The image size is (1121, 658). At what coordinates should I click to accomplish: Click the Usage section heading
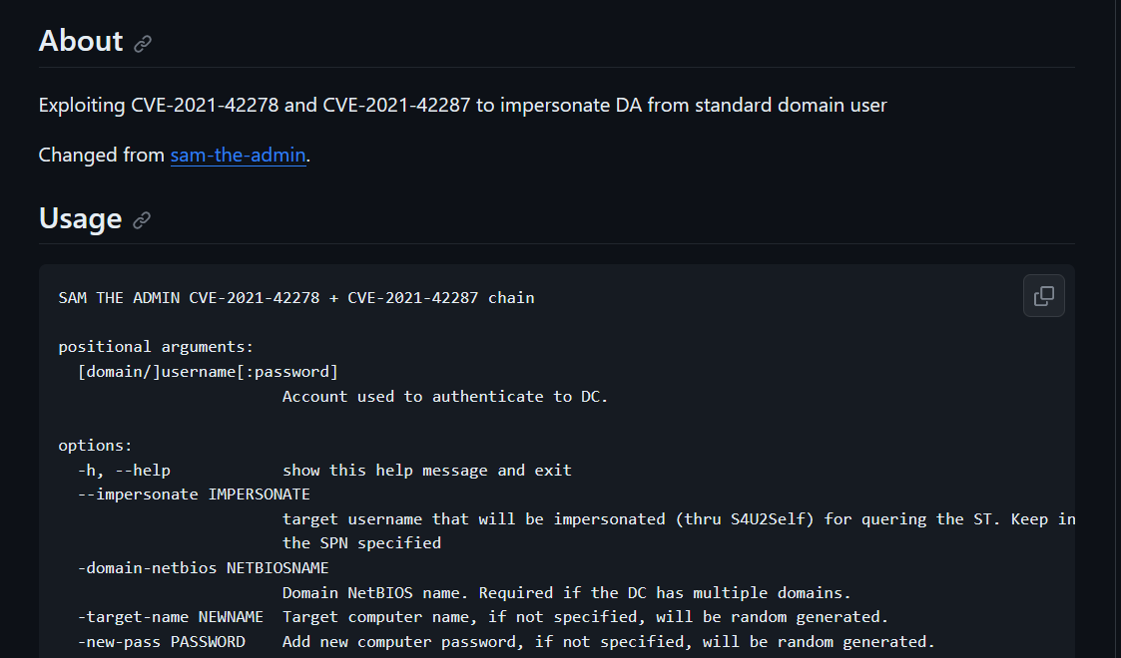point(80,217)
